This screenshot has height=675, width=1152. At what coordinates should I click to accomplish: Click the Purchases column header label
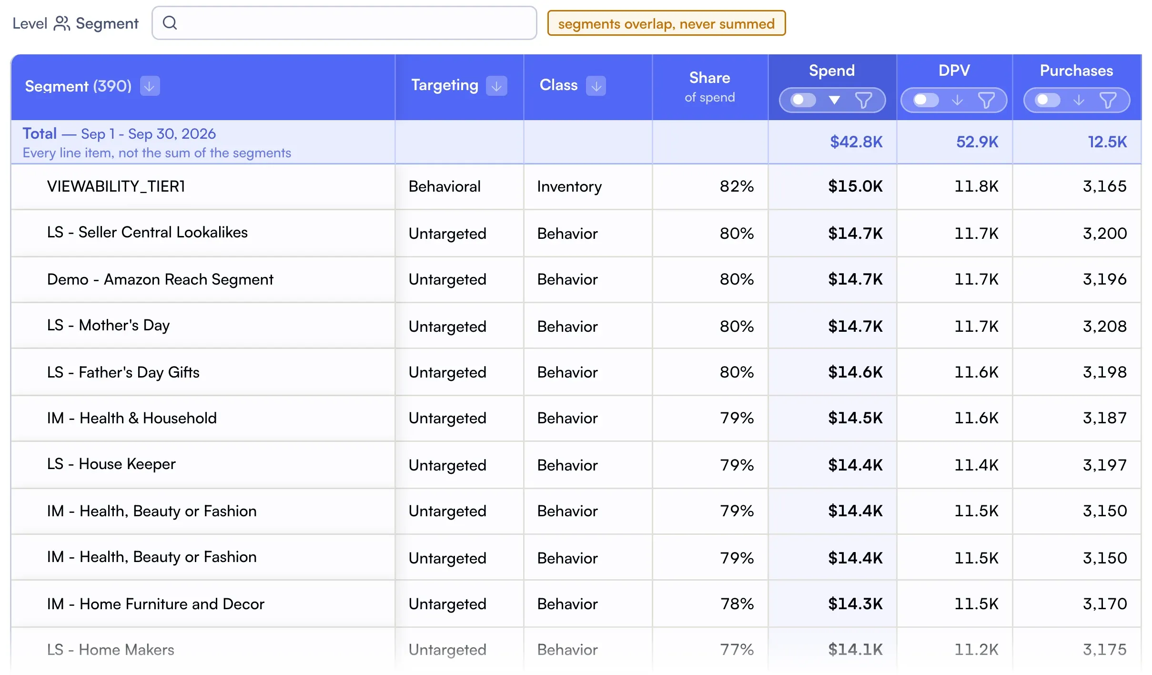coord(1076,71)
